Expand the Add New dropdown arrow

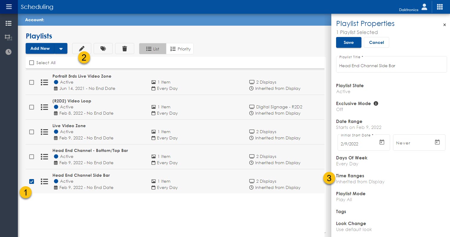click(x=61, y=49)
